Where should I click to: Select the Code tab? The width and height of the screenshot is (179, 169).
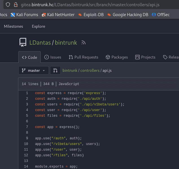click(x=30, y=57)
